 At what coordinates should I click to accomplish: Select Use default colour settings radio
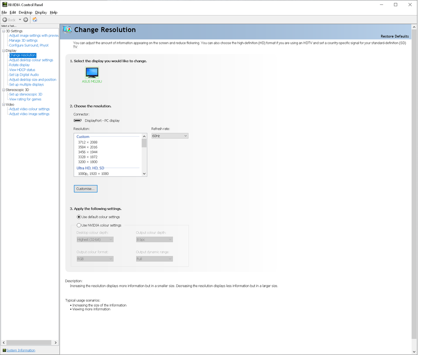point(79,217)
